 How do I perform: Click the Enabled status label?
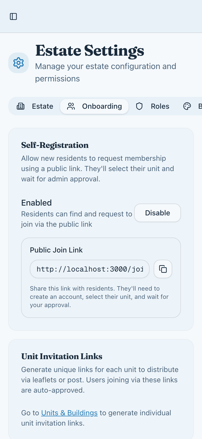(x=36, y=203)
